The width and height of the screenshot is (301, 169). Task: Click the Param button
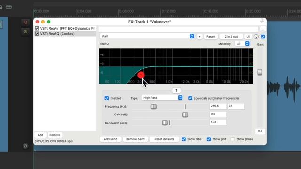pyautogui.click(x=211, y=37)
